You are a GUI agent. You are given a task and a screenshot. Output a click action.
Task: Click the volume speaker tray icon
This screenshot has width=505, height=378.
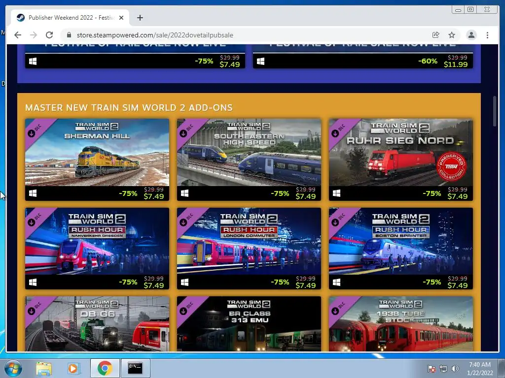[455, 369]
